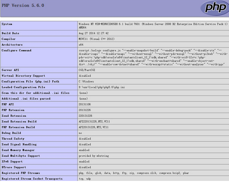Select the CGI/FastCGI value
The width and height of the screenshot is (229, 188).
pyautogui.click(x=87, y=70)
